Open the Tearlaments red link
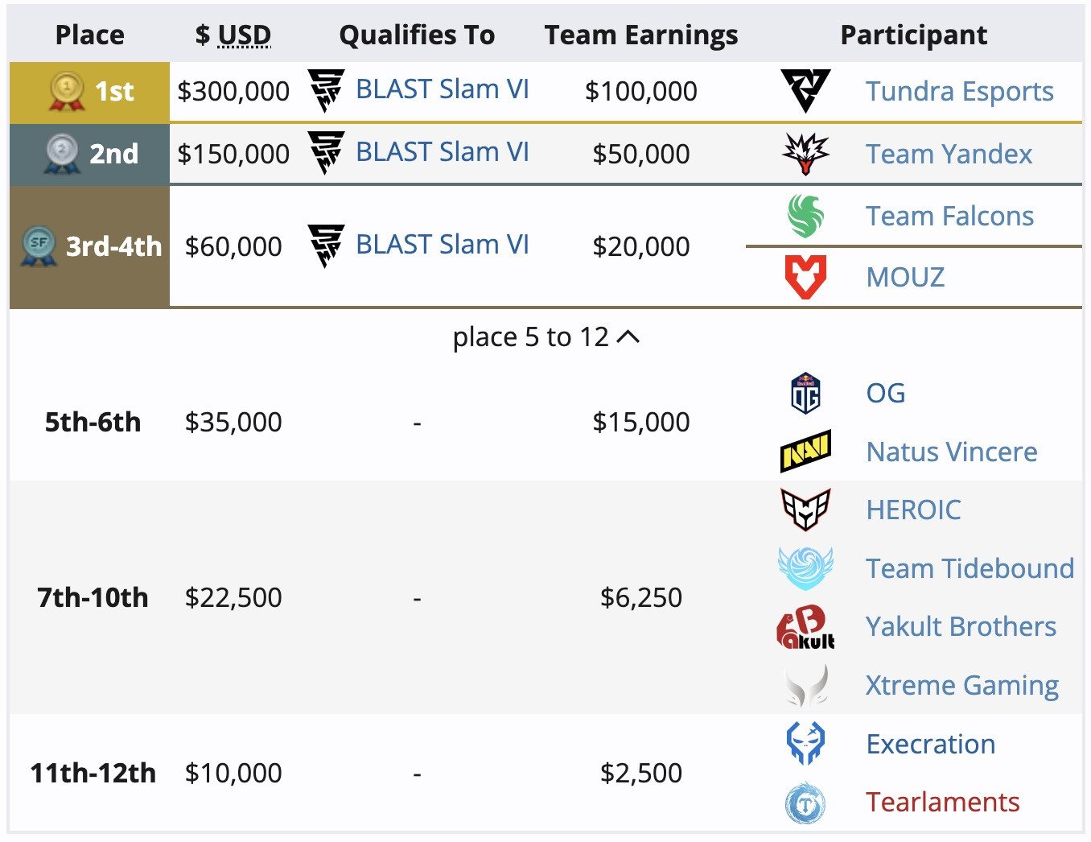Image resolution: width=1091 pixels, height=842 pixels. [x=942, y=803]
